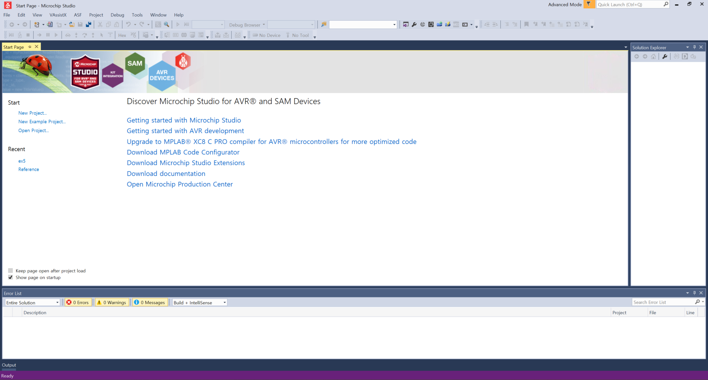The height and width of the screenshot is (380, 708).
Task: Open Error List window position dropdown
Action: coord(687,293)
